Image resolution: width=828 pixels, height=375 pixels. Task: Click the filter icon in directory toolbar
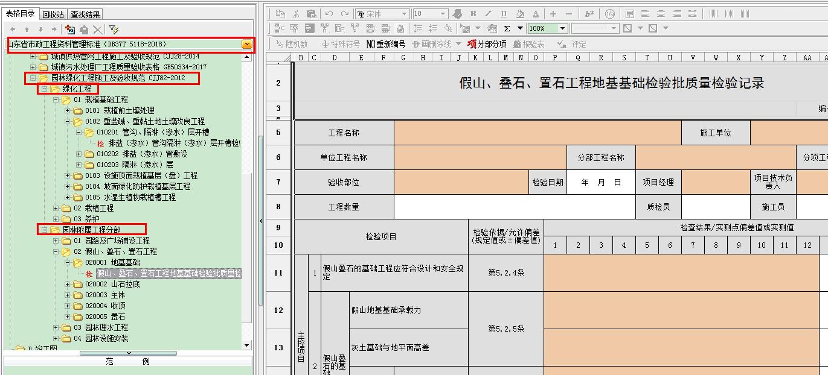tap(114, 29)
